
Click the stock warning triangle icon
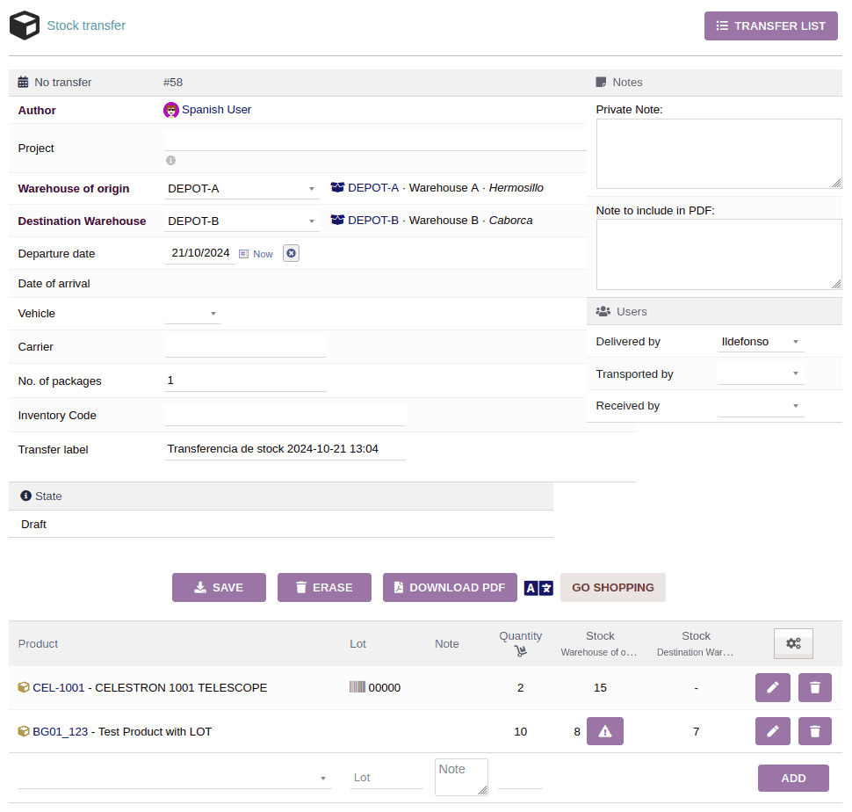point(604,731)
